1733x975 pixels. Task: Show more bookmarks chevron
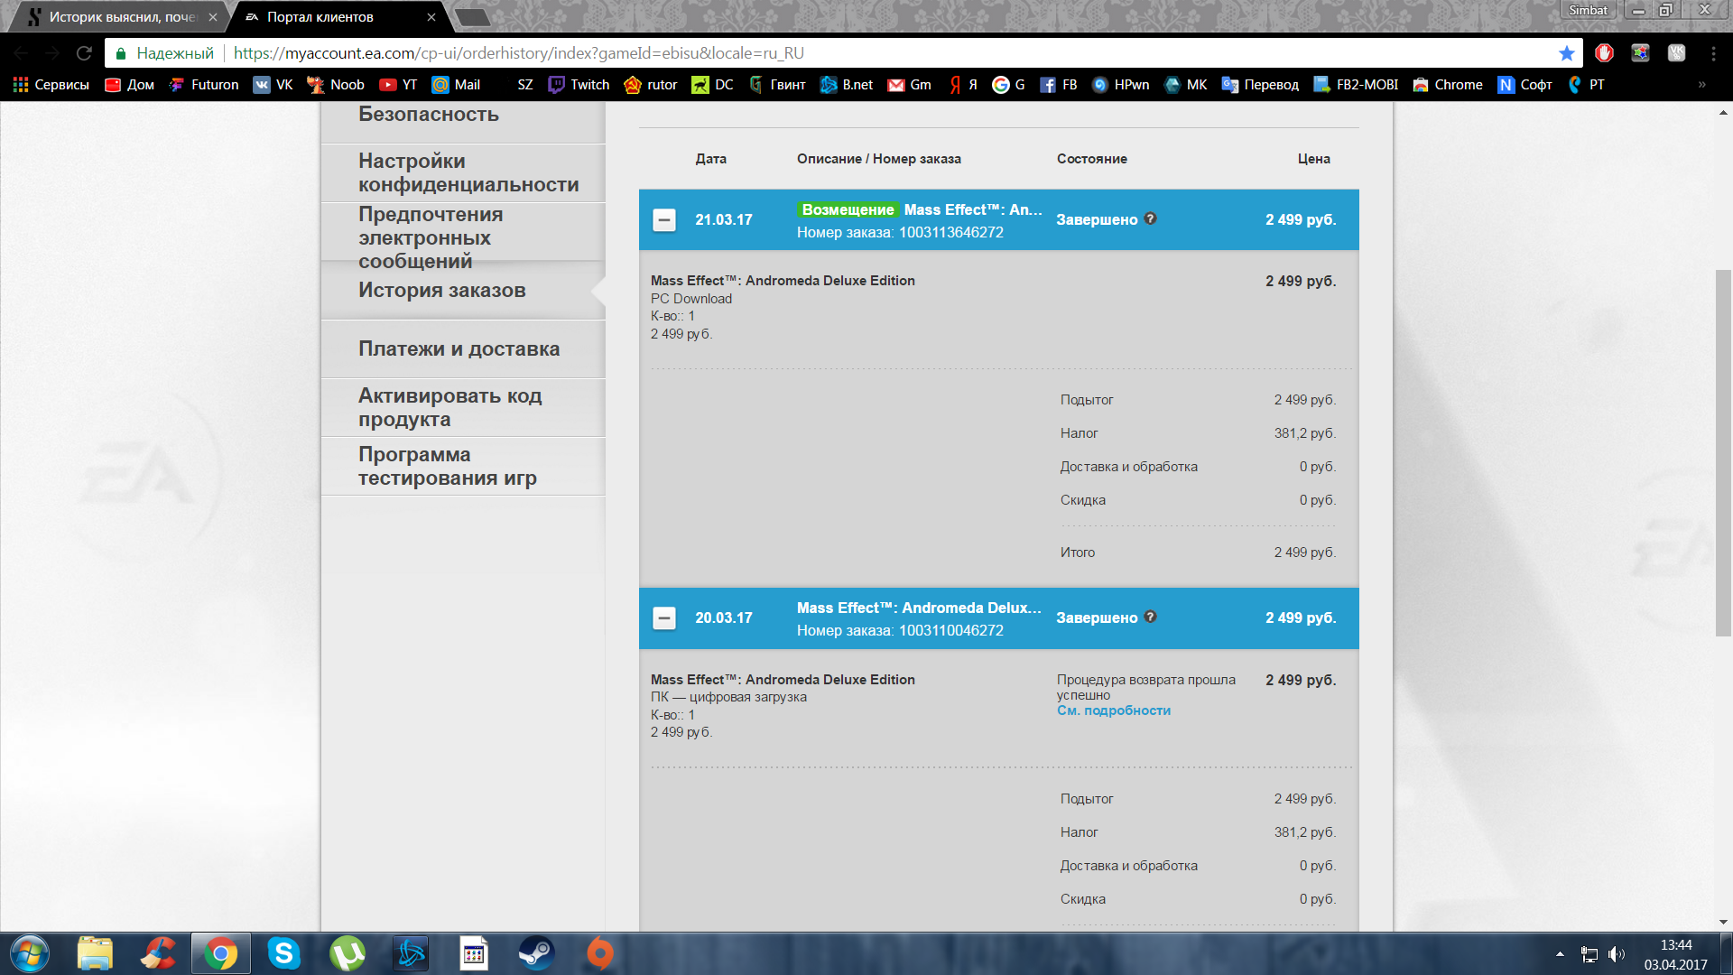[x=1702, y=85]
